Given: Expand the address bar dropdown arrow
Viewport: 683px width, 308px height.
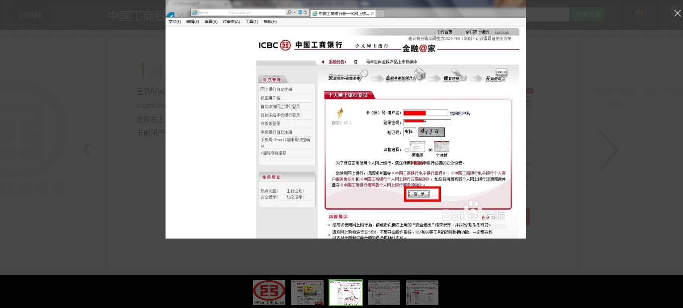Looking at the screenshot, I should (294, 12).
